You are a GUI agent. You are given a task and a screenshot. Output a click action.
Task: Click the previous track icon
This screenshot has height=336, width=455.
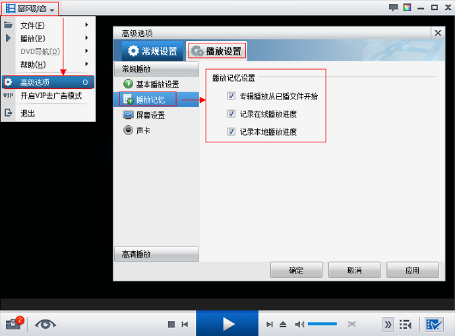(185, 324)
